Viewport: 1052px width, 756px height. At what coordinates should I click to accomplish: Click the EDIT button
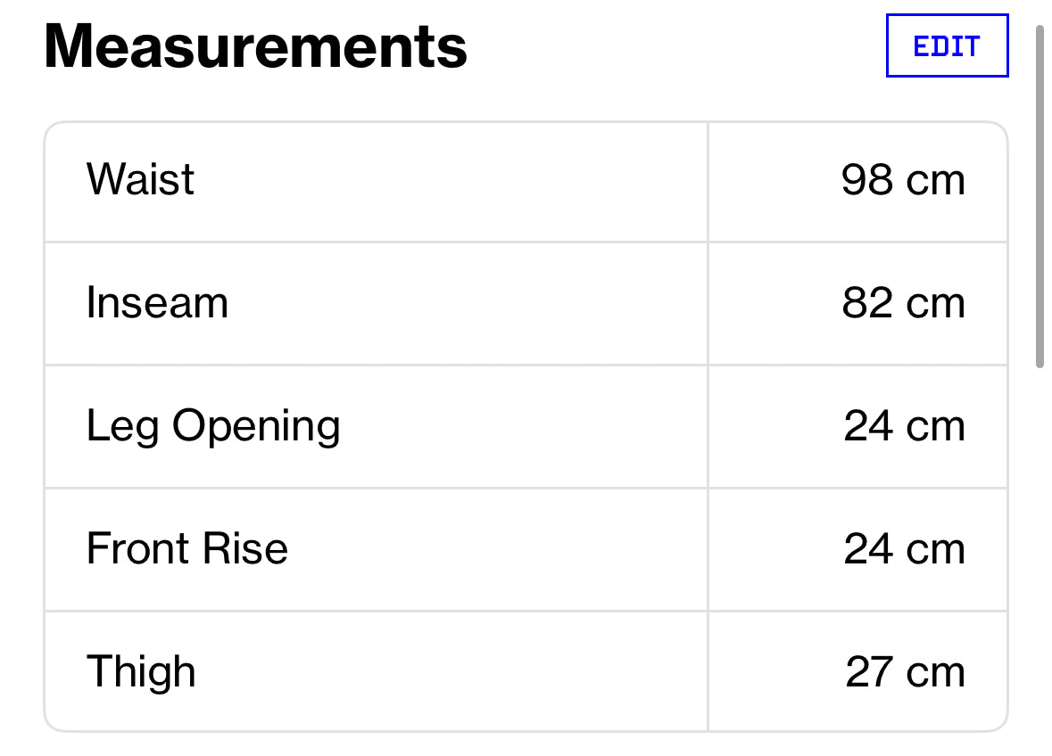coord(947,45)
